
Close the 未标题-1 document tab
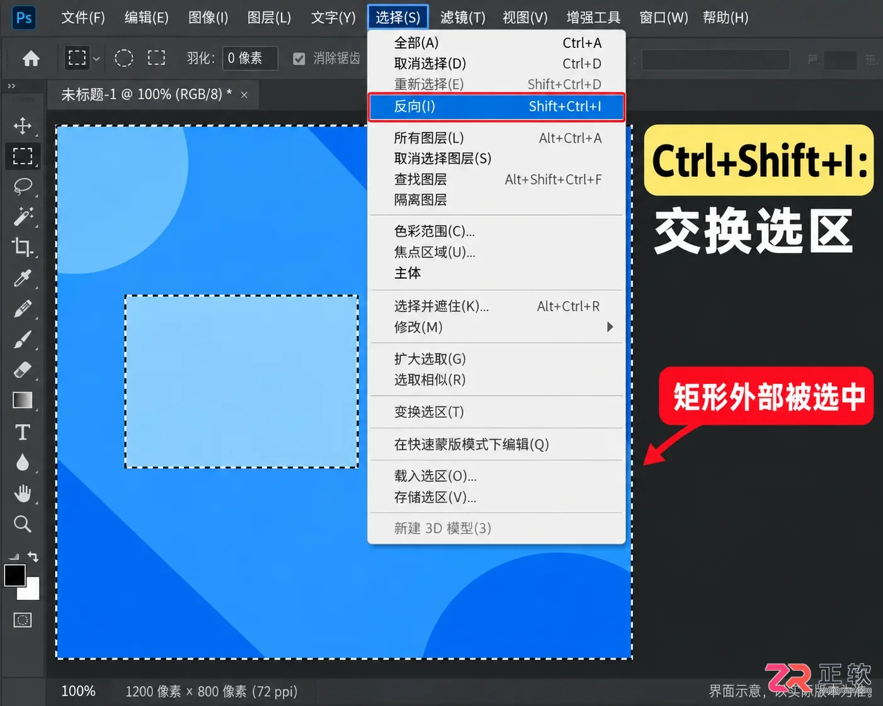point(244,95)
